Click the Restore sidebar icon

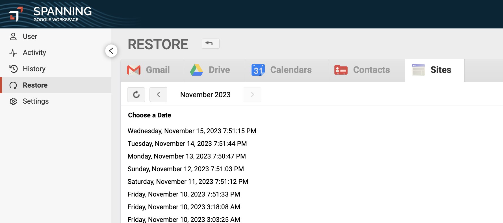click(13, 85)
